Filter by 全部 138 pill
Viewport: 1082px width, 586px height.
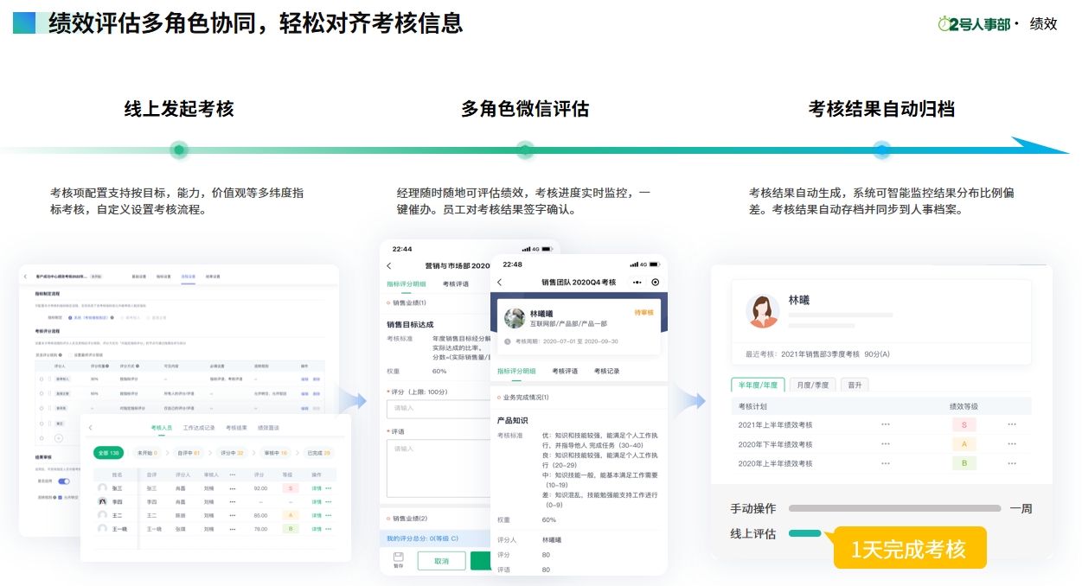point(108,453)
